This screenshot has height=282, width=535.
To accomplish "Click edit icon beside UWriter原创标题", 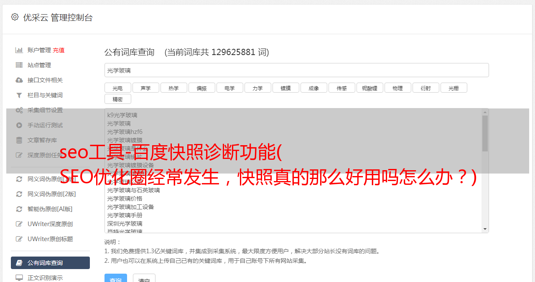I will (x=19, y=239).
